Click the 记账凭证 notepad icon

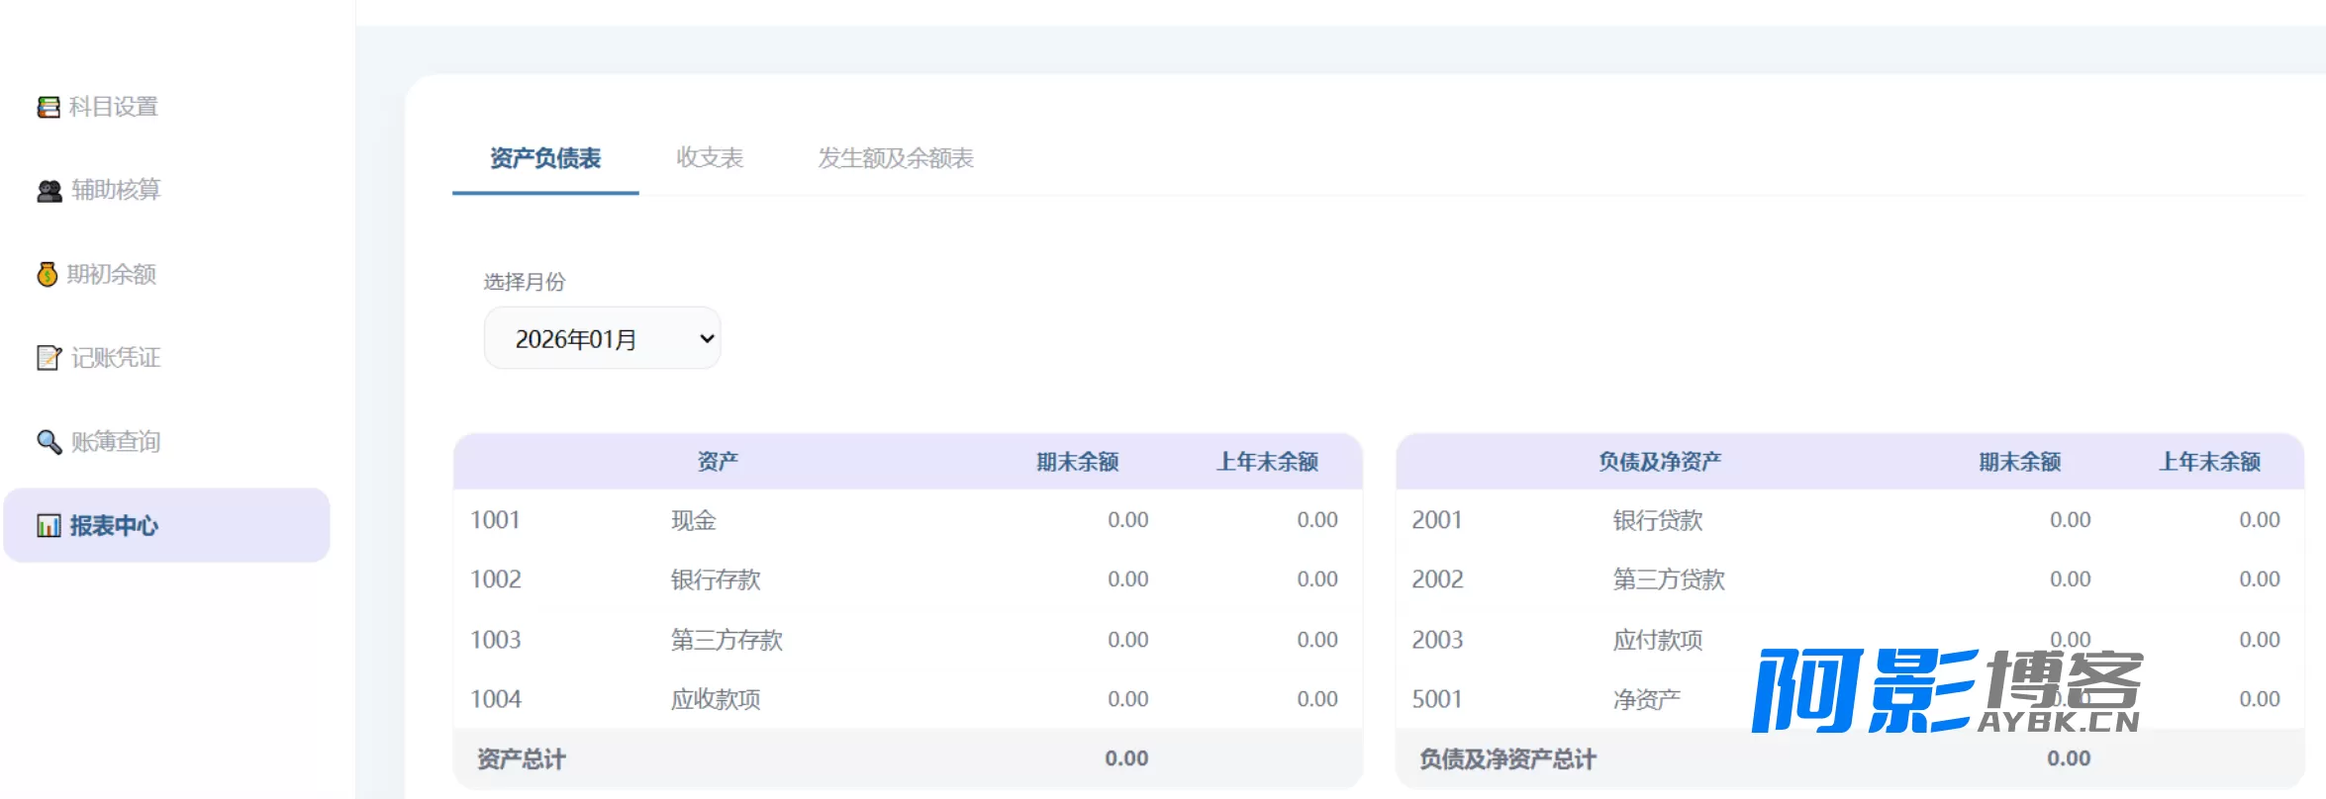pos(48,358)
